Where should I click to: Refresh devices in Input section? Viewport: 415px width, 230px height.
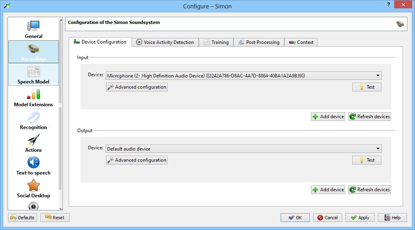click(x=370, y=117)
